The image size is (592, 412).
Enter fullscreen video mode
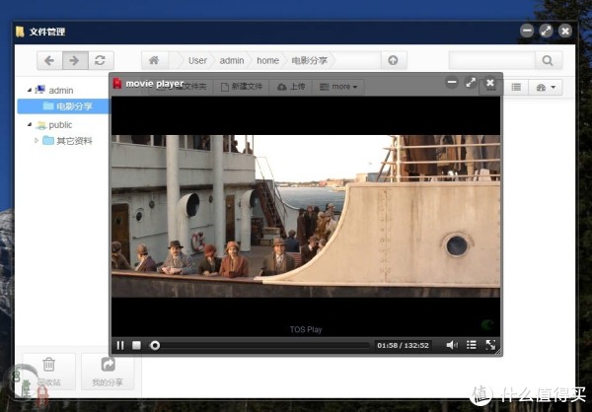point(490,345)
